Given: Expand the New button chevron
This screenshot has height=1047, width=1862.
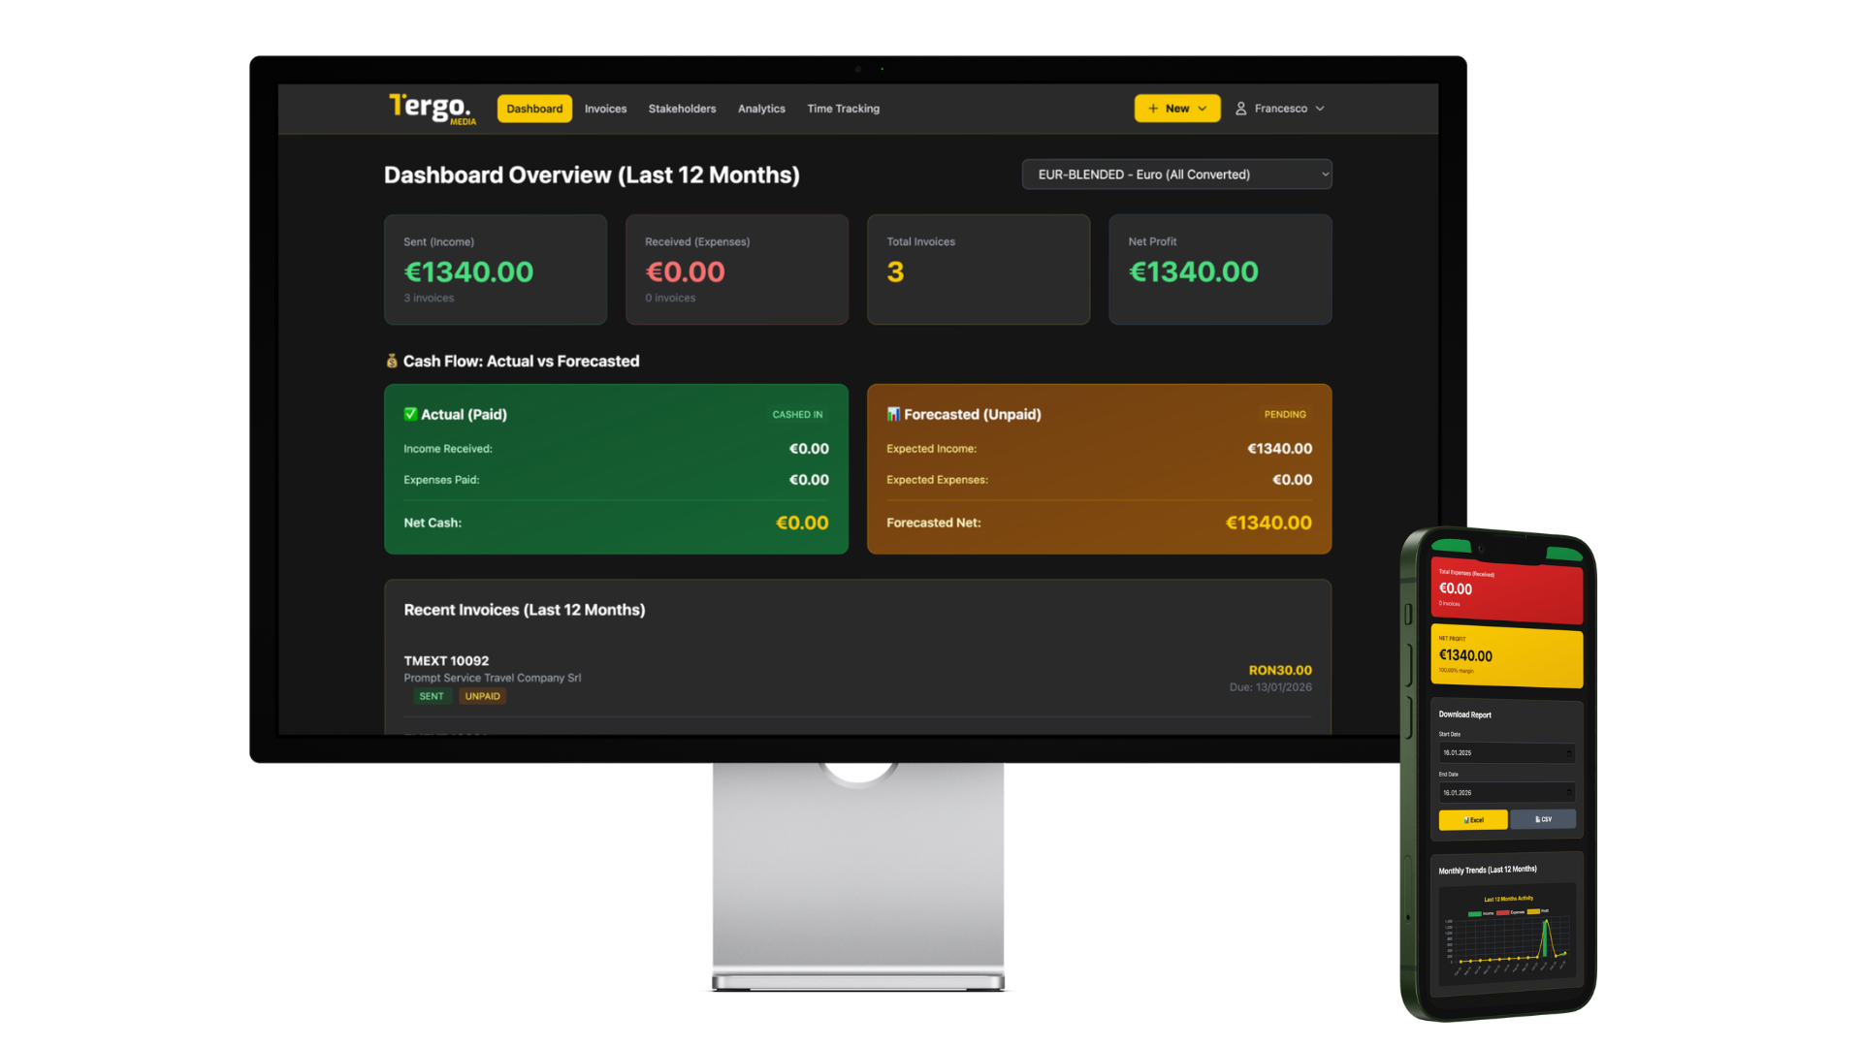Looking at the screenshot, I should [x=1203, y=109].
